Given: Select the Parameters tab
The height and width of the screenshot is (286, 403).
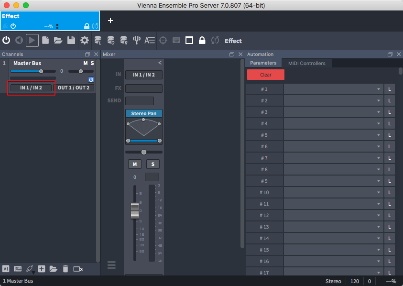Looking at the screenshot, I should pyautogui.click(x=263, y=63).
